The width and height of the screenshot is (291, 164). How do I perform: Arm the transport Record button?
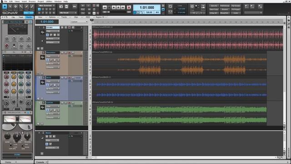[129, 7]
